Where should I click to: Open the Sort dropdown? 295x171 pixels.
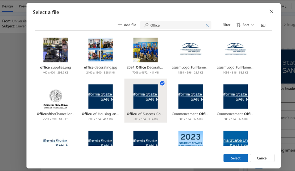click(245, 25)
